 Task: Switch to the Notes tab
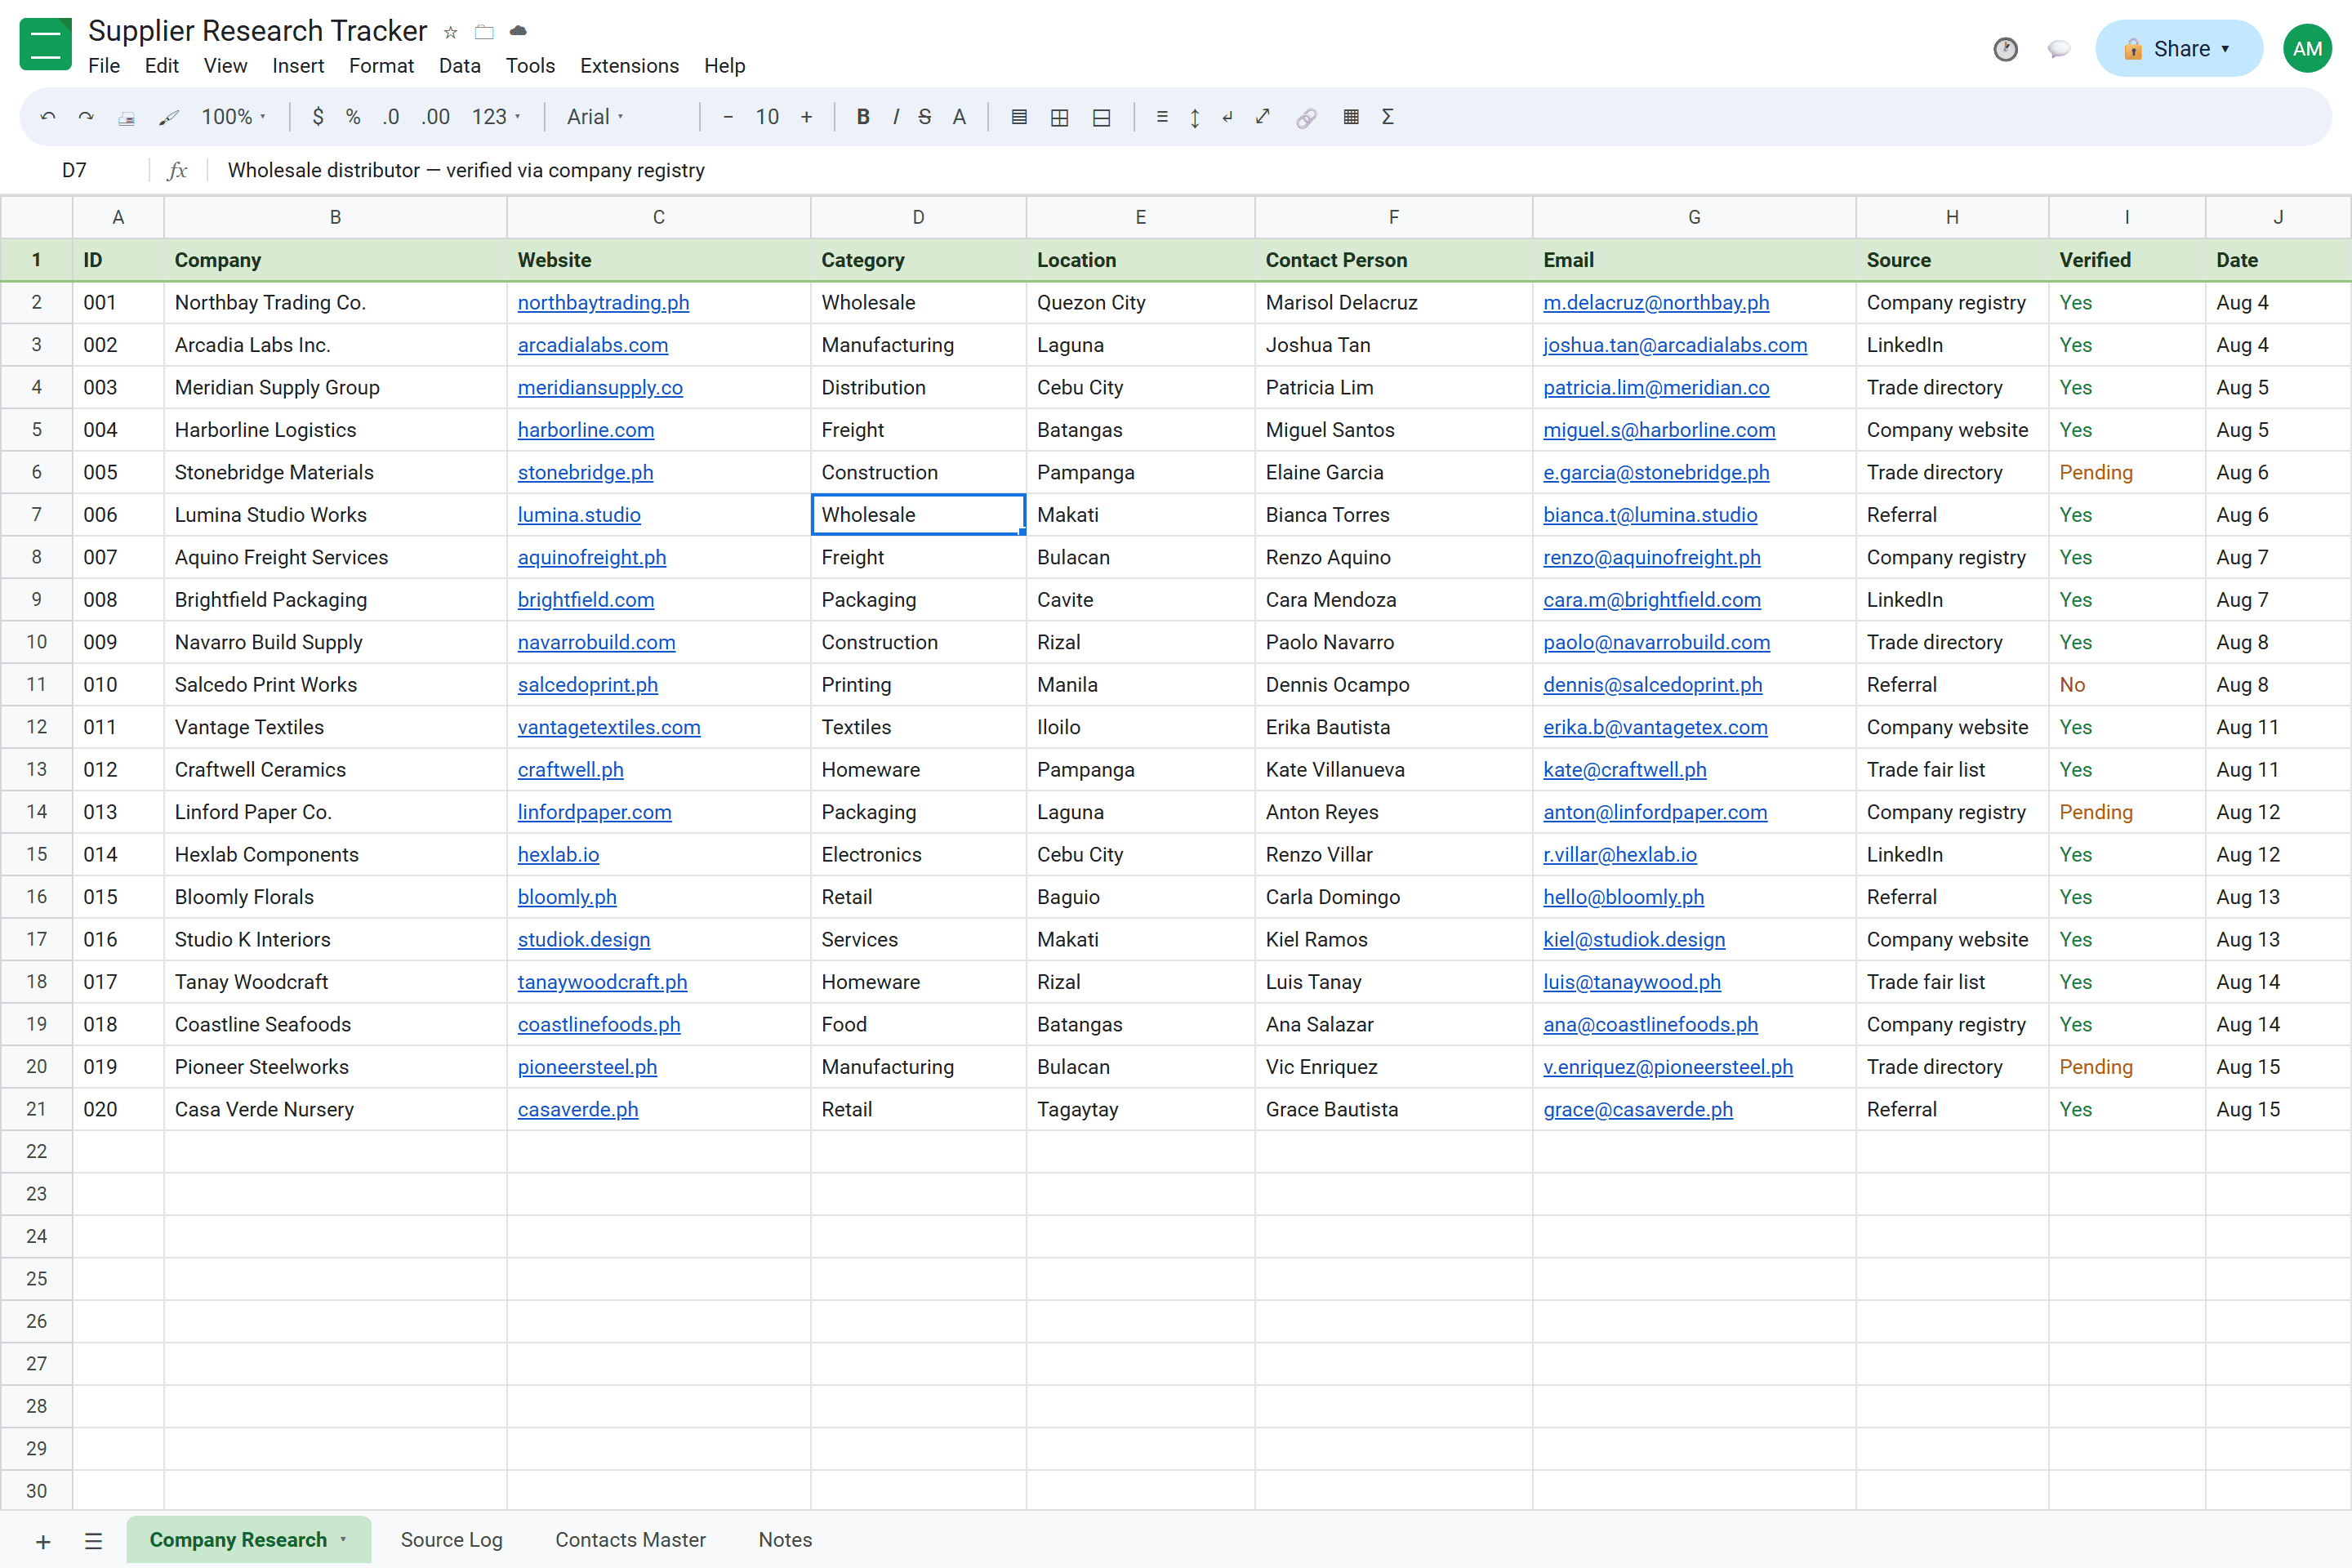(x=785, y=1540)
